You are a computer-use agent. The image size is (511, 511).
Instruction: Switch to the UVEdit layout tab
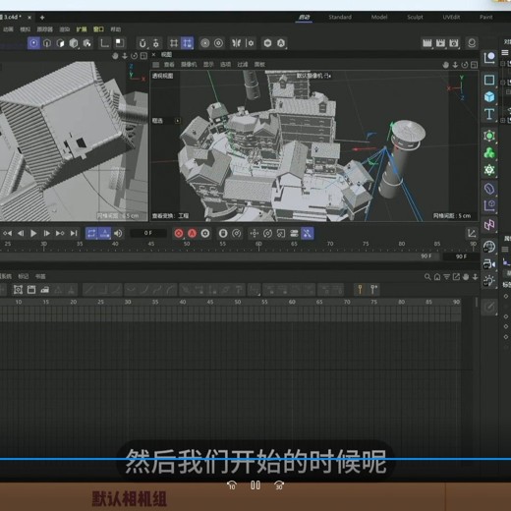[x=451, y=17]
